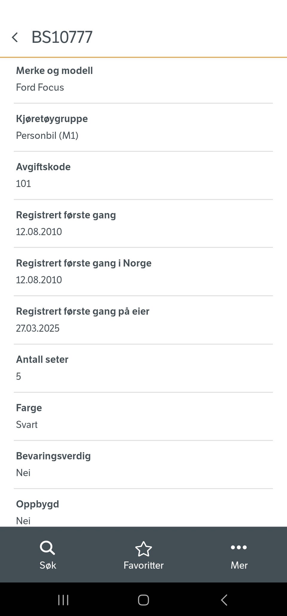The width and height of the screenshot is (287, 616).
Task: Select the Avgiftskode value 101
Action: coord(23,184)
